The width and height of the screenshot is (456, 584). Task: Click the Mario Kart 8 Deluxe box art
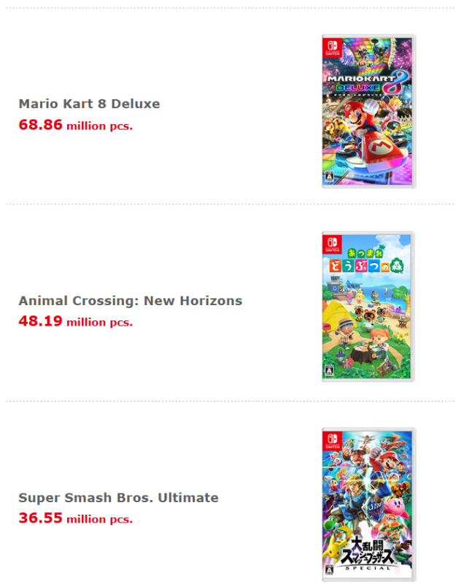[368, 111]
